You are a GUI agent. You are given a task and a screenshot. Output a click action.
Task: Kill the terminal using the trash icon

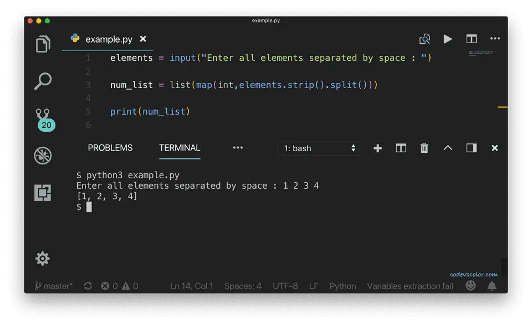tap(424, 148)
